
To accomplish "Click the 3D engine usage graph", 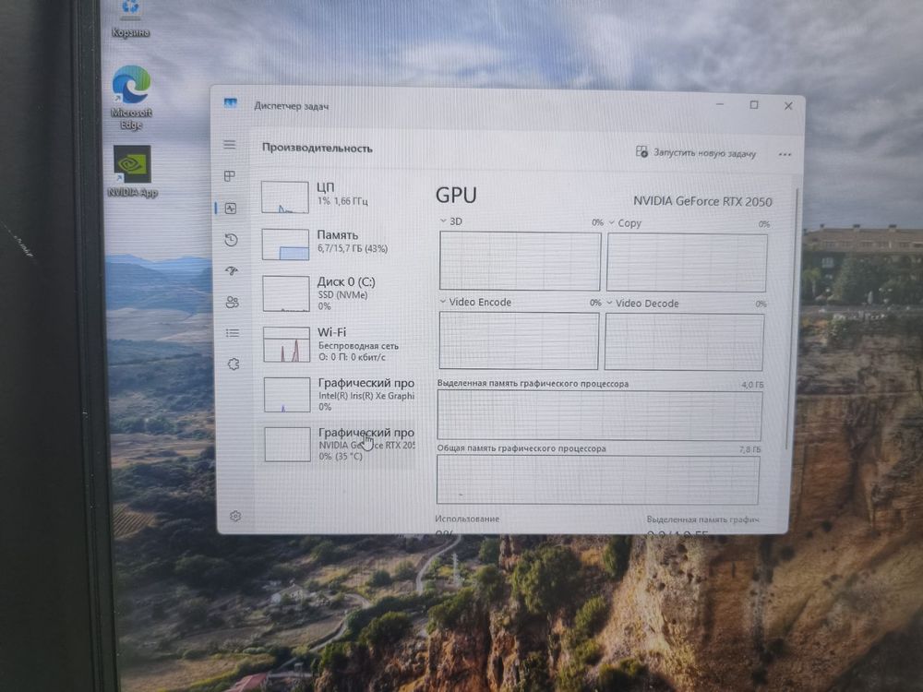I will tap(520, 261).
